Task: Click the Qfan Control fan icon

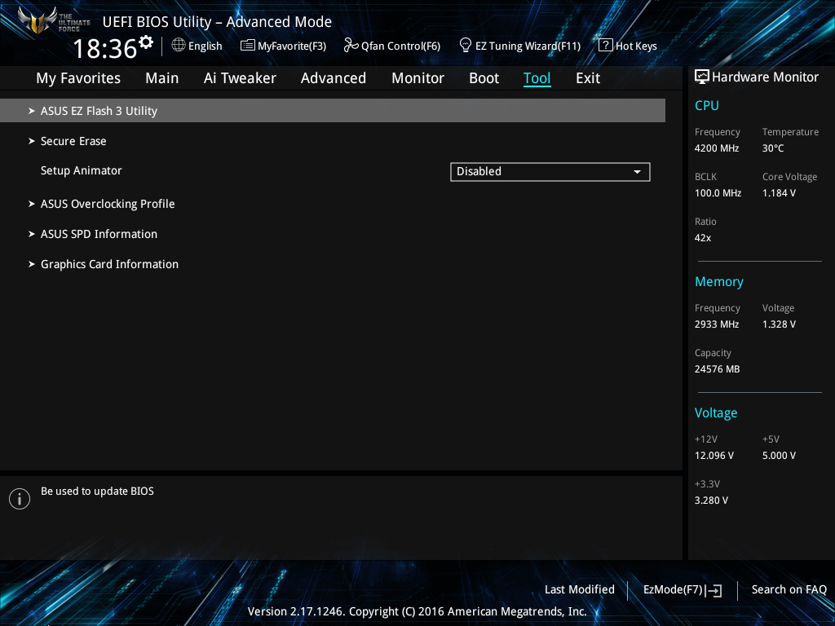Action: click(351, 46)
